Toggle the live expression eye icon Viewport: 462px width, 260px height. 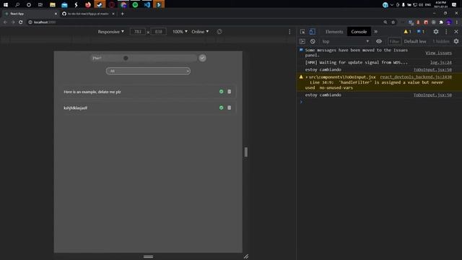click(x=379, y=41)
